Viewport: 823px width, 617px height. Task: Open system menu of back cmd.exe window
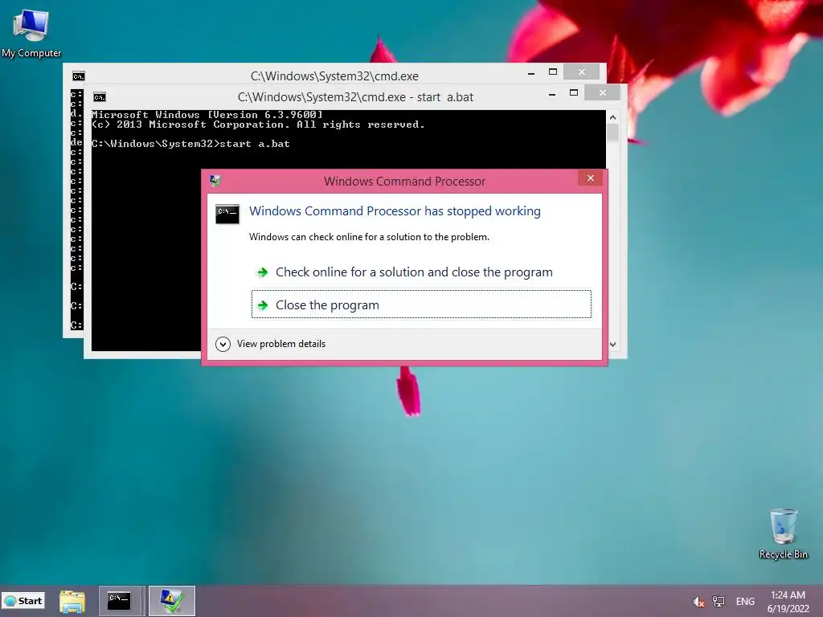pos(78,76)
